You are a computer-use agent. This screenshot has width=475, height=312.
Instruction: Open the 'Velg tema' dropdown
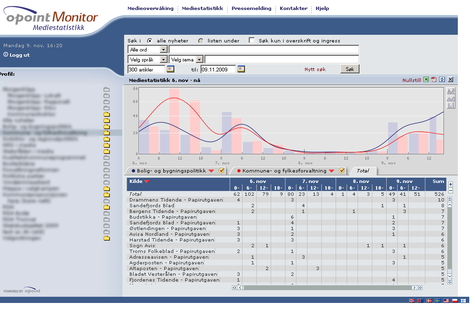(200, 59)
